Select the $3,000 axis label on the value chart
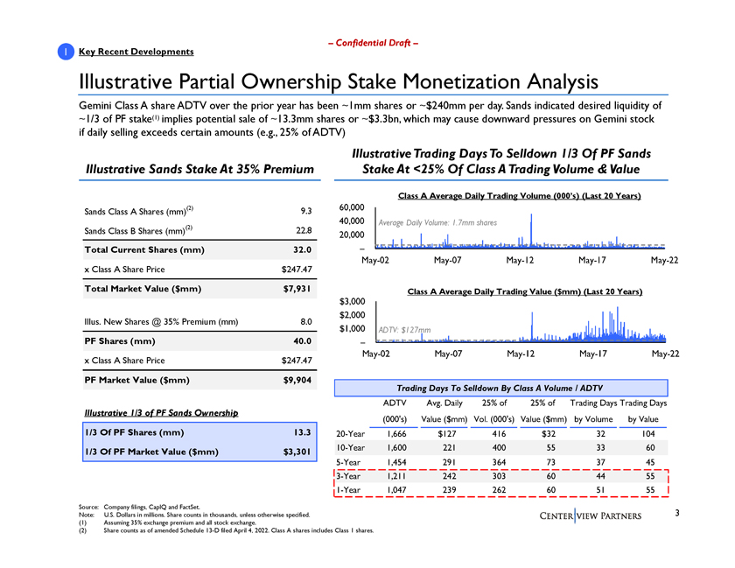The width and height of the screenshot is (735, 568). click(352, 301)
